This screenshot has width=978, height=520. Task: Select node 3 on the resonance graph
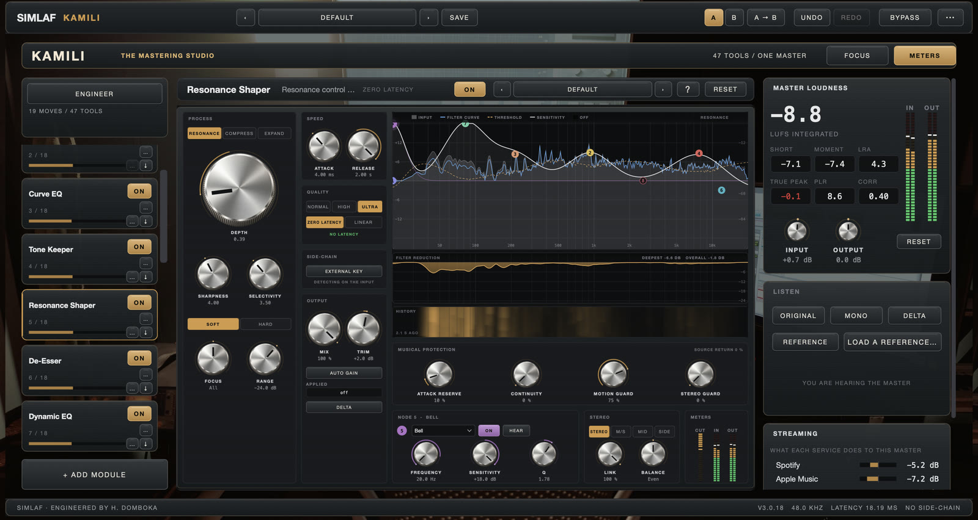pyautogui.click(x=515, y=154)
